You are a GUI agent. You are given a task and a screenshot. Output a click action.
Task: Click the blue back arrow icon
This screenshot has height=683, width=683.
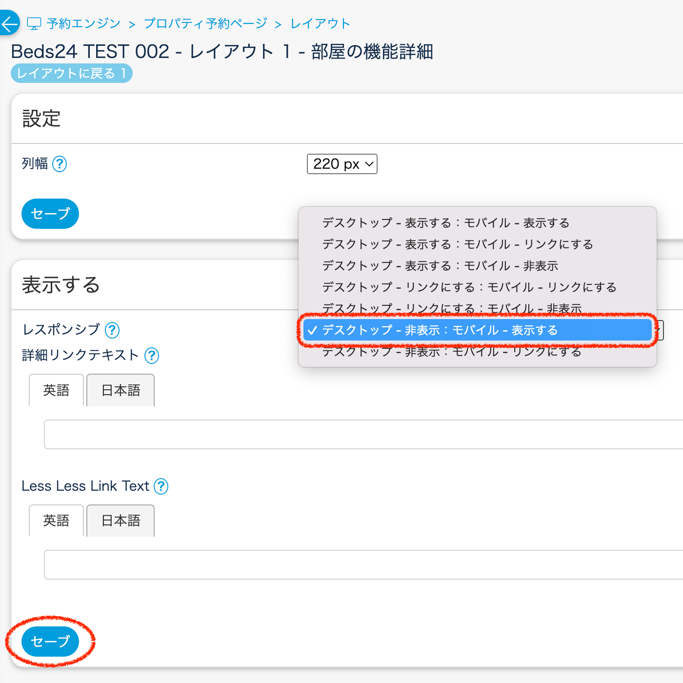pos(9,23)
